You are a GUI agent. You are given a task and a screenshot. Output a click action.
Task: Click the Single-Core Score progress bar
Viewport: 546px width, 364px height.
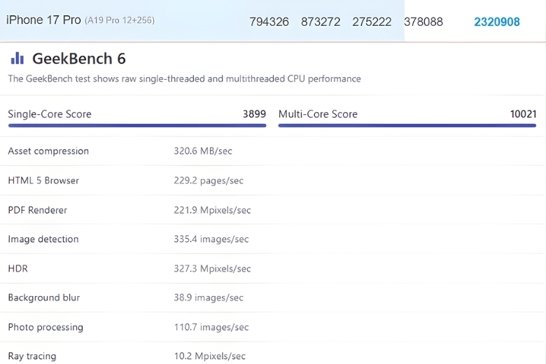coord(137,125)
